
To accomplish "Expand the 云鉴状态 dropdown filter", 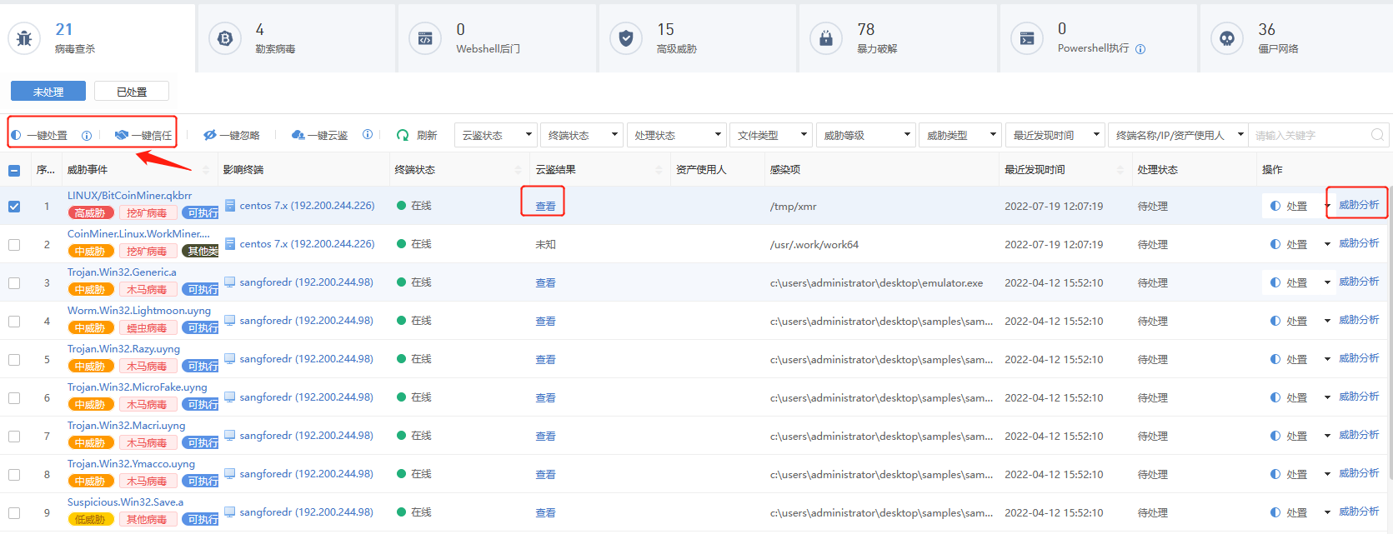I will tap(496, 135).
